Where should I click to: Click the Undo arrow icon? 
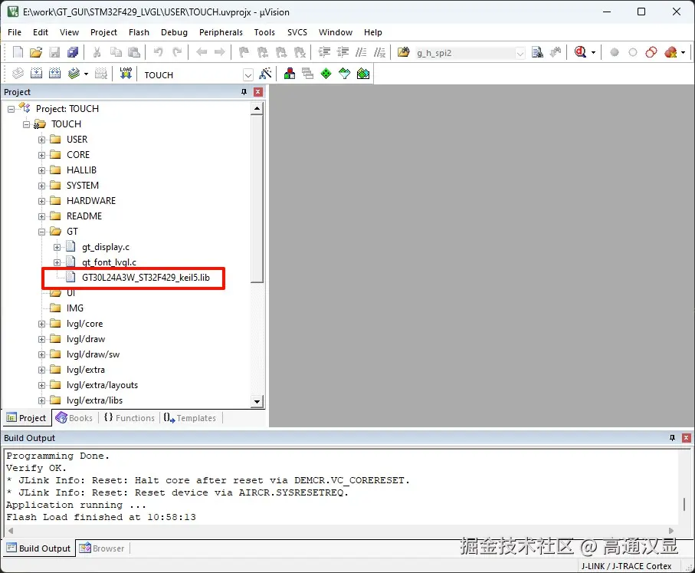(159, 52)
